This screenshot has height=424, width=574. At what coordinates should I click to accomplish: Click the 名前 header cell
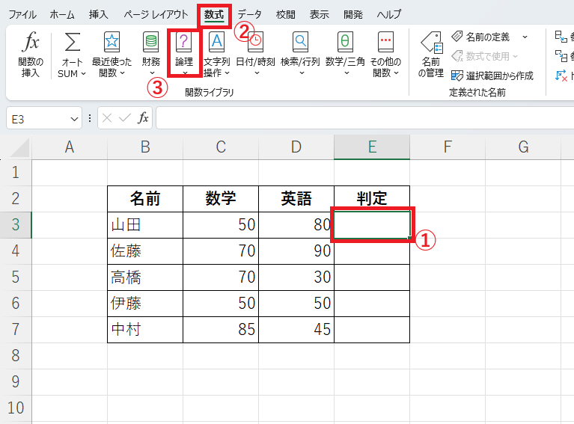click(x=145, y=199)
